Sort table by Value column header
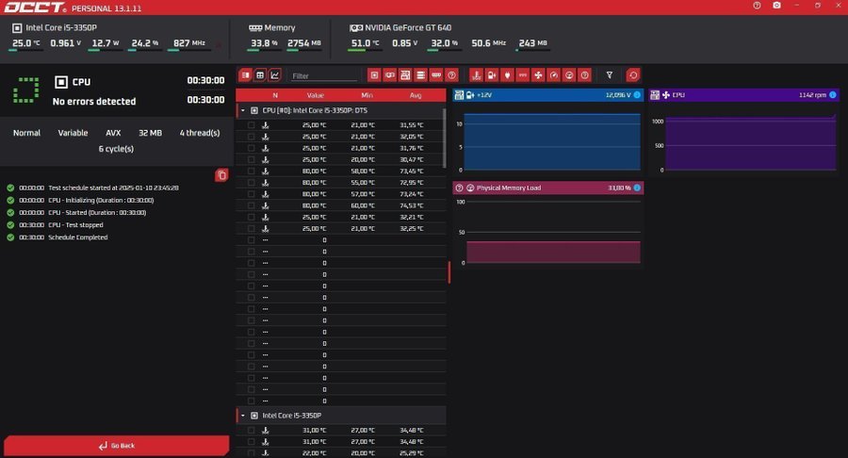Image resolution: width=848 pixels, height=458 pixels. pos(316,95)
